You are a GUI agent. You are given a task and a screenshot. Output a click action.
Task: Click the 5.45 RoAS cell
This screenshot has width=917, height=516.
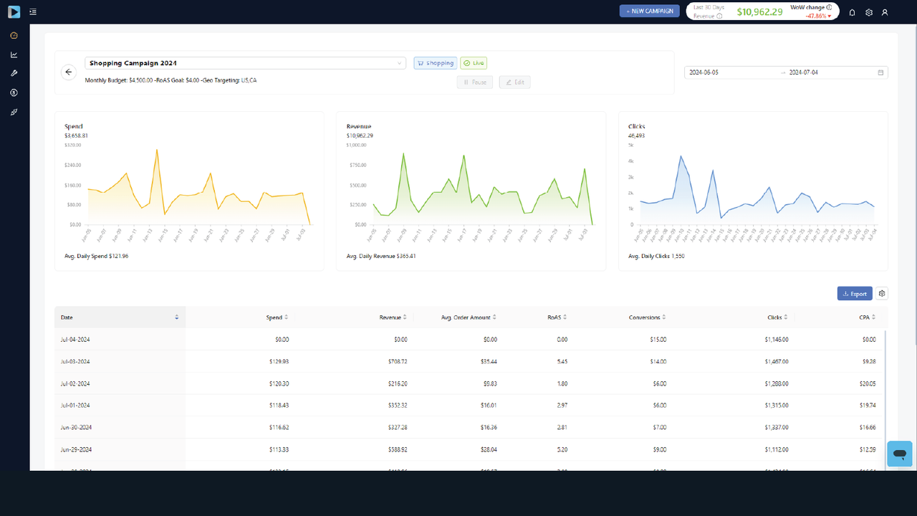(x=562, y=361)
